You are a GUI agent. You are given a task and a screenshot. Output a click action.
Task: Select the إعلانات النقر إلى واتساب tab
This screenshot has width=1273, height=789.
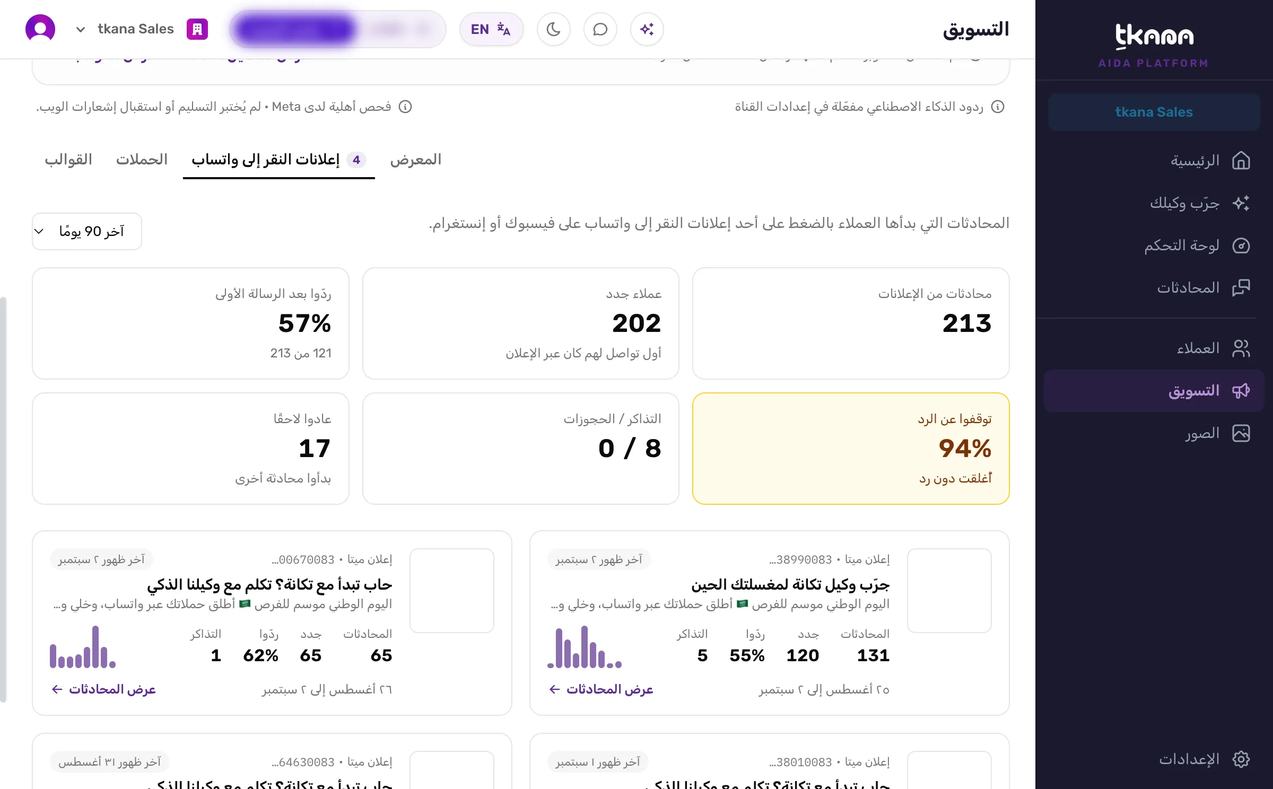279,160
